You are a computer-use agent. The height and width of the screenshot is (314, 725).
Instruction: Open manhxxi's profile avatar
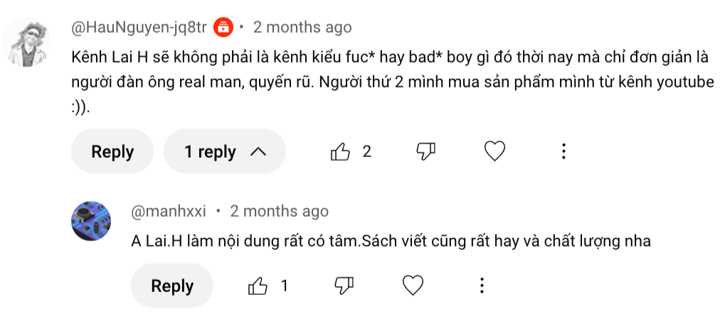pyautogui.click(x=92, y=220)
